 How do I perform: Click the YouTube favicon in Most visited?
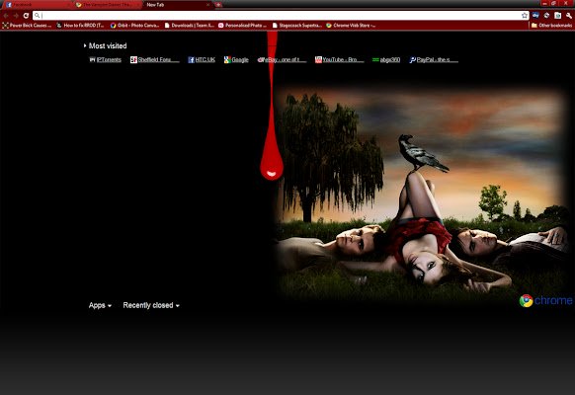pos(318,59)
